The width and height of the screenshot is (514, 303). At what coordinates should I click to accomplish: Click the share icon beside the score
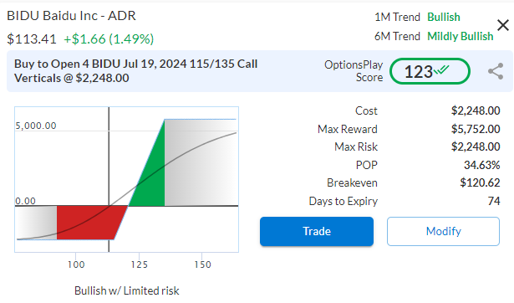pos(496,71)
